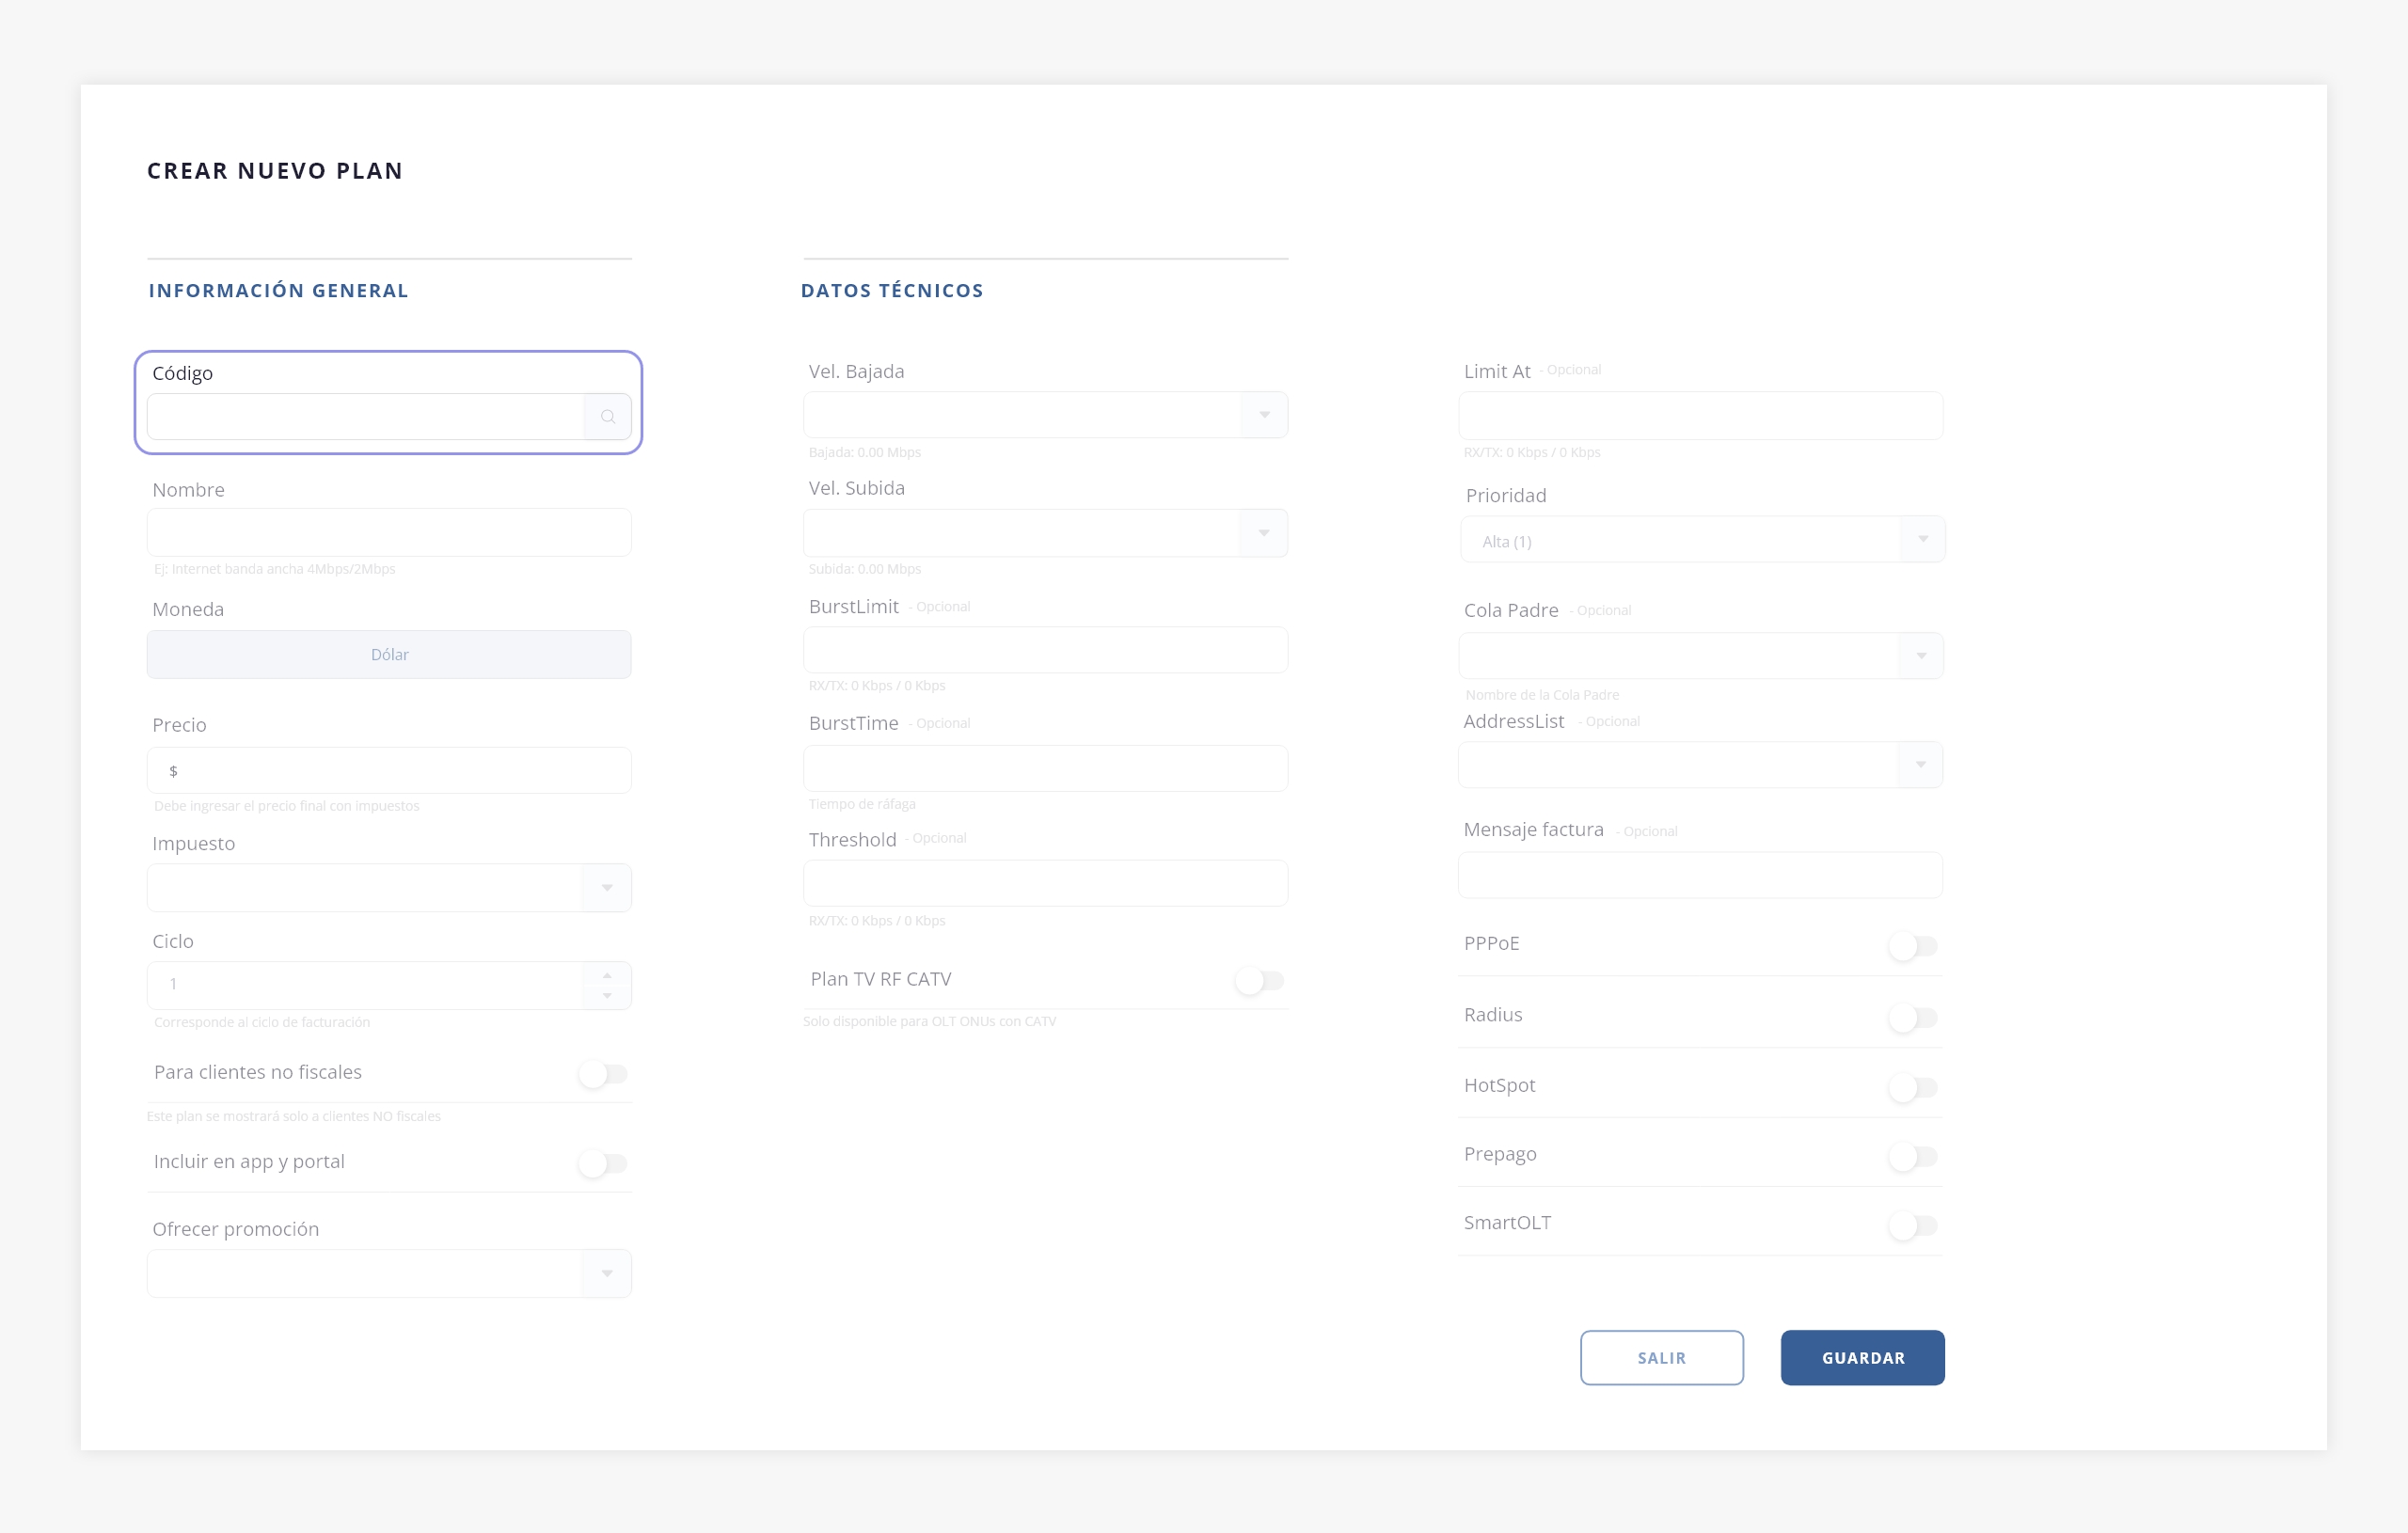Select the Dólar moneda button
2408x1533 pixels.
[388, 654]
